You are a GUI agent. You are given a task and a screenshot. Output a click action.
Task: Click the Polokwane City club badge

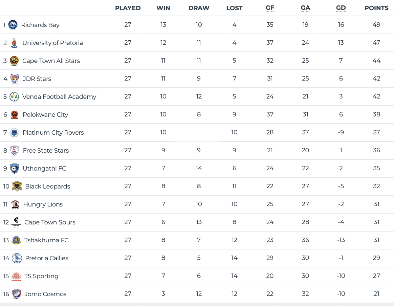(14, 115)
